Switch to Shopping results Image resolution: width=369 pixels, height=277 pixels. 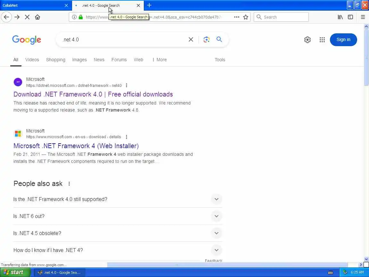(x=55, y=60)
